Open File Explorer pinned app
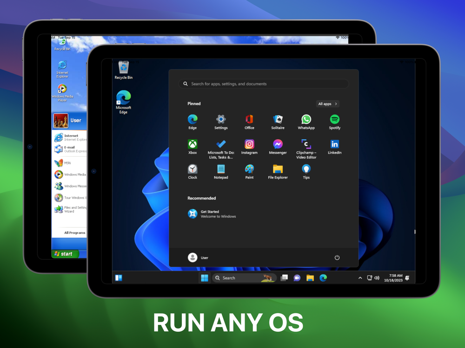 point(278,171)
